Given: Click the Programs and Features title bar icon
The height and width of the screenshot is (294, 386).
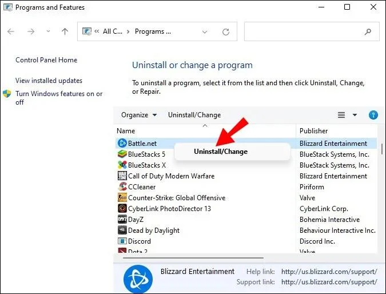Looking at the screenshot, I should coord(8,7).
